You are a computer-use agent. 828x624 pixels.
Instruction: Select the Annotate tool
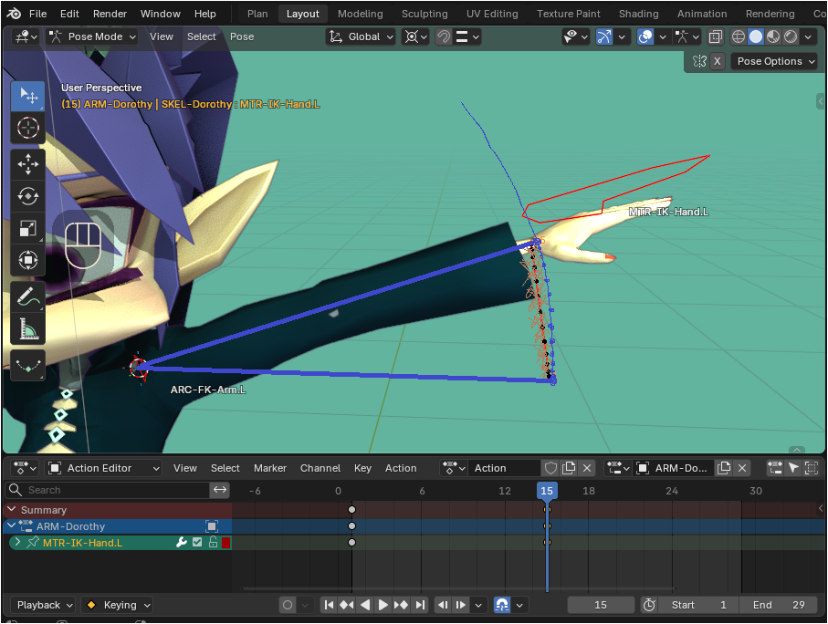[x=28, y=296]
